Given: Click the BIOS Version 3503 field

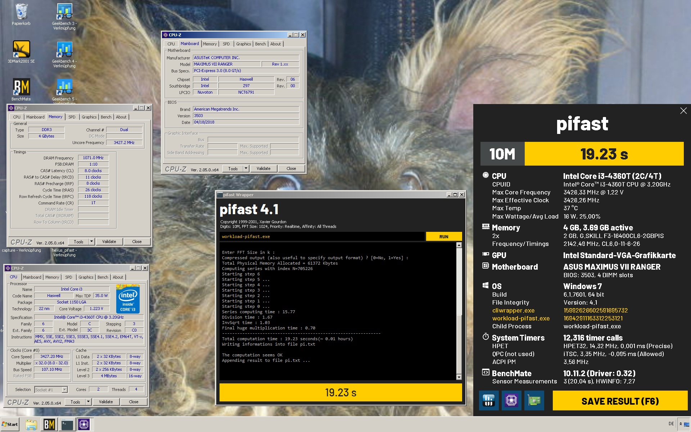Looking at the screenshot, I should [246, 116].
